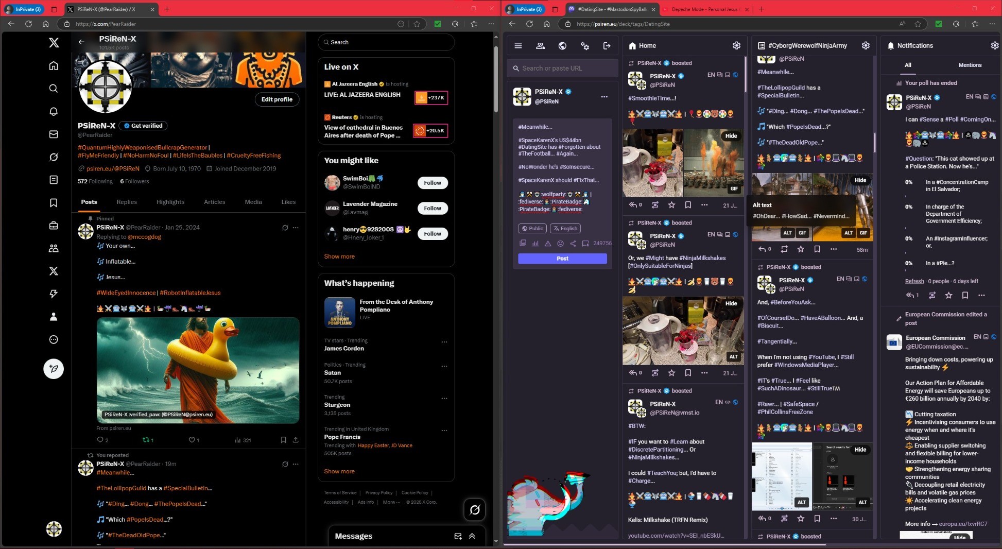Open Verified Orgs lightning icon in X sidebar

(54, 294)
